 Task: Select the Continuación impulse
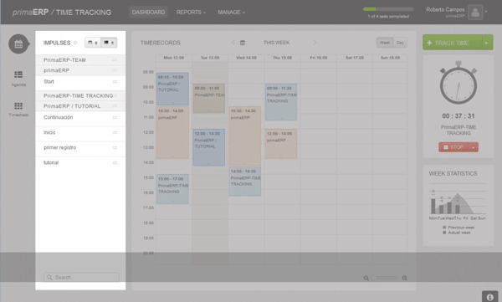click(80, 117)
